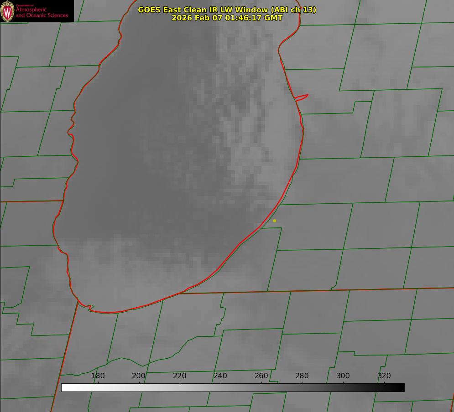The width and height of the screenshot is (454, 412).
Task: Click the black end of the colorbar
Action: click(x=402, y=387)
